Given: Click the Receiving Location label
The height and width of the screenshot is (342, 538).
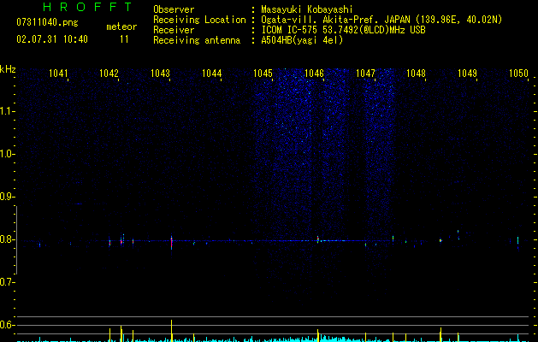Looking at the screenshot, I should (199, 20).
